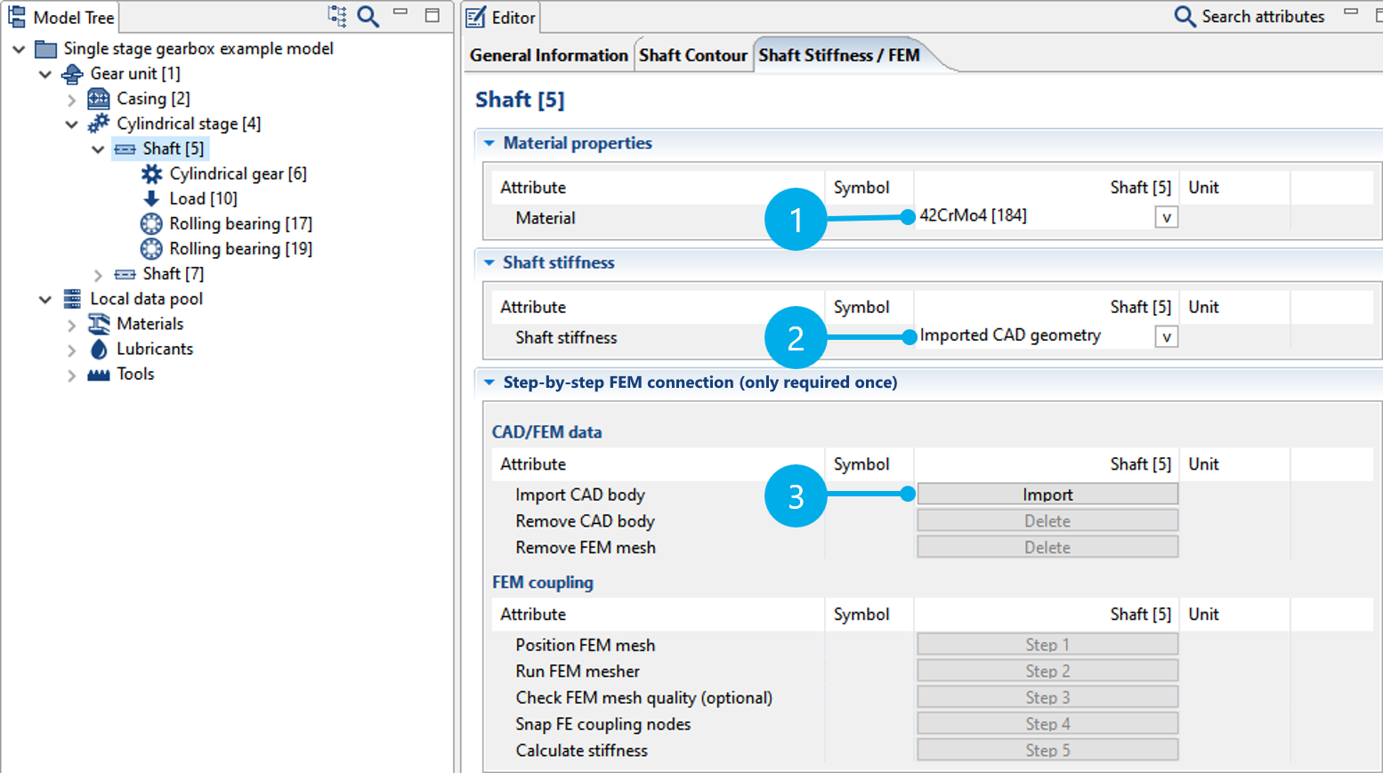Click the Load [10] arrow icon
The image size is (1383, 773).
pos(151,198)
